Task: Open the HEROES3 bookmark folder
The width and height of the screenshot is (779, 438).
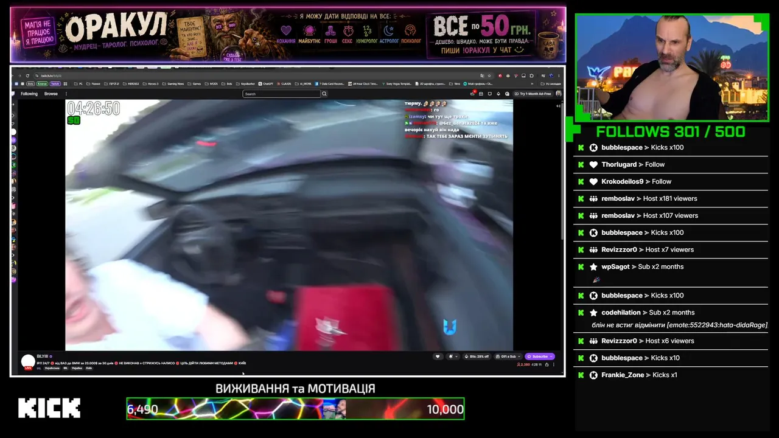Action: click(130, 83)
